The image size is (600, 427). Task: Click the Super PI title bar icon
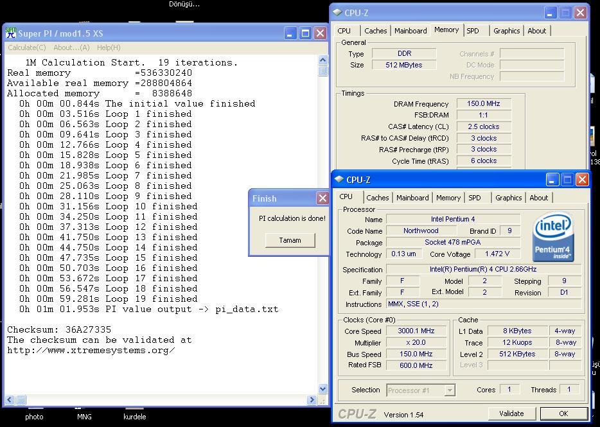point(11,33)
